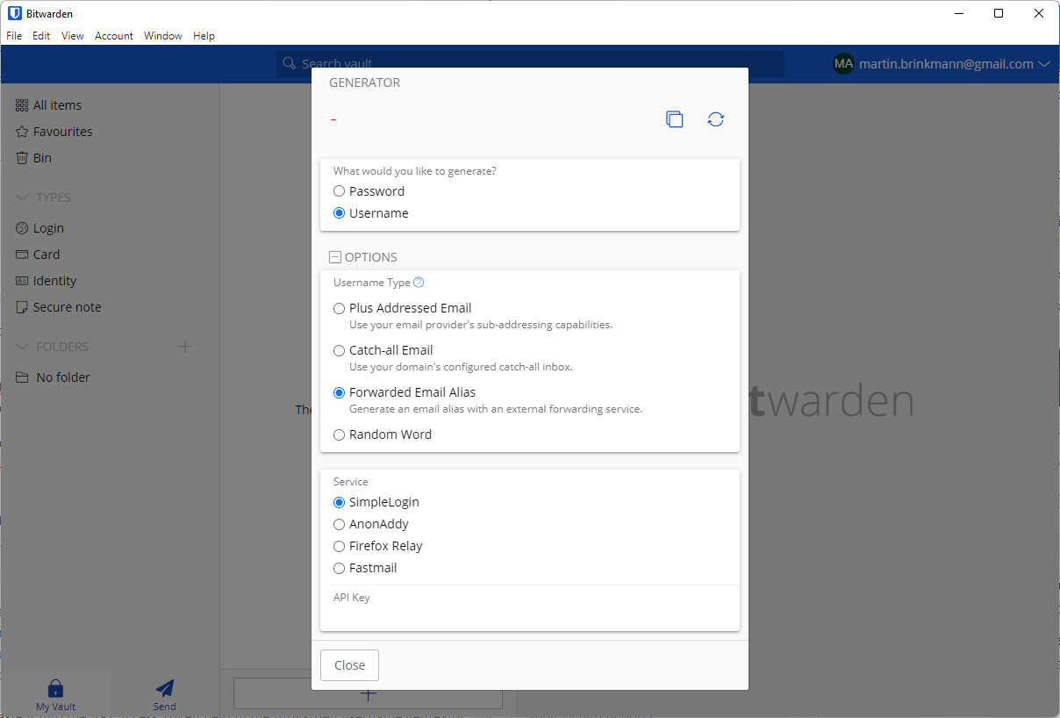Open the Card type filter

coord(46,254)
